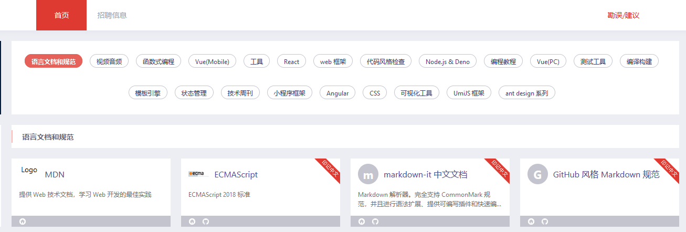Open GitHub 风格 Markdown 规范 title link
686x232 pixels.
pos(606,175)
